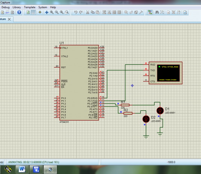Click the ground symbol below D2
The height and width of the screenshot is (174, 201).
pyautogui.click(x=146, y=137)
